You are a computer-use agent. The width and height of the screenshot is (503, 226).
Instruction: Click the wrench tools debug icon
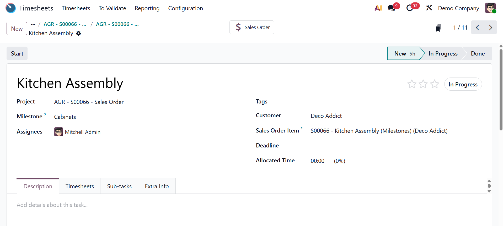[x=429, y=8]
